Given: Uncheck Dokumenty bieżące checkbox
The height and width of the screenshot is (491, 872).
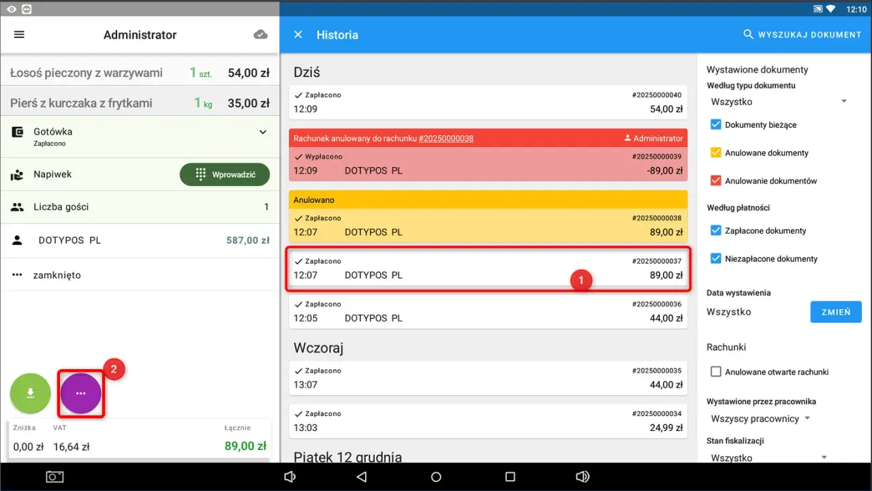Looking at the screenshot, I should (x=715, y=125).
